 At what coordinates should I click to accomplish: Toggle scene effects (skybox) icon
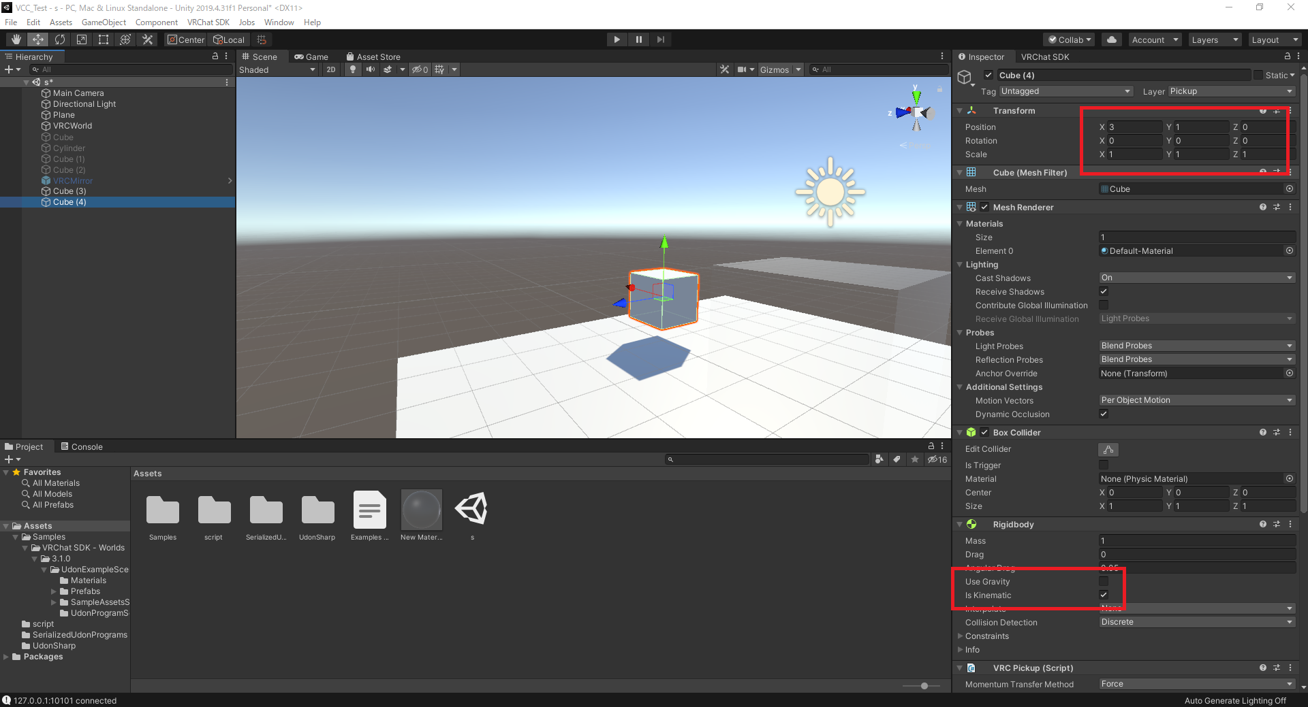[x=388, y=69]
